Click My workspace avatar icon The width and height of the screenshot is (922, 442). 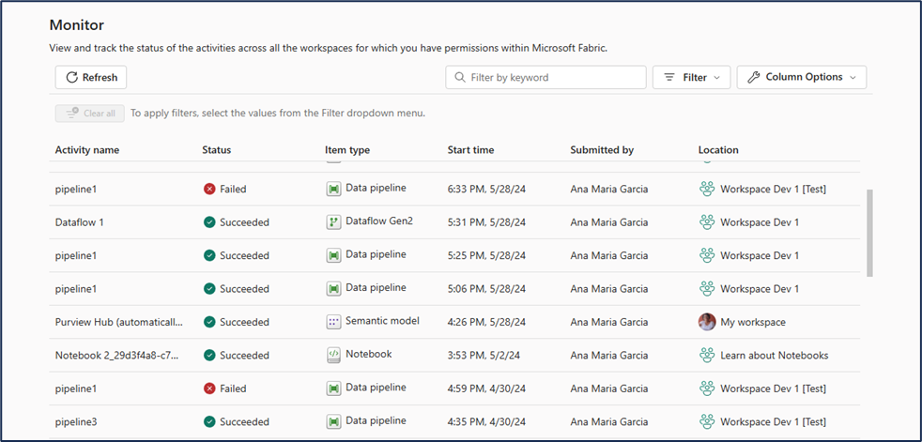[x=707, y=322]
